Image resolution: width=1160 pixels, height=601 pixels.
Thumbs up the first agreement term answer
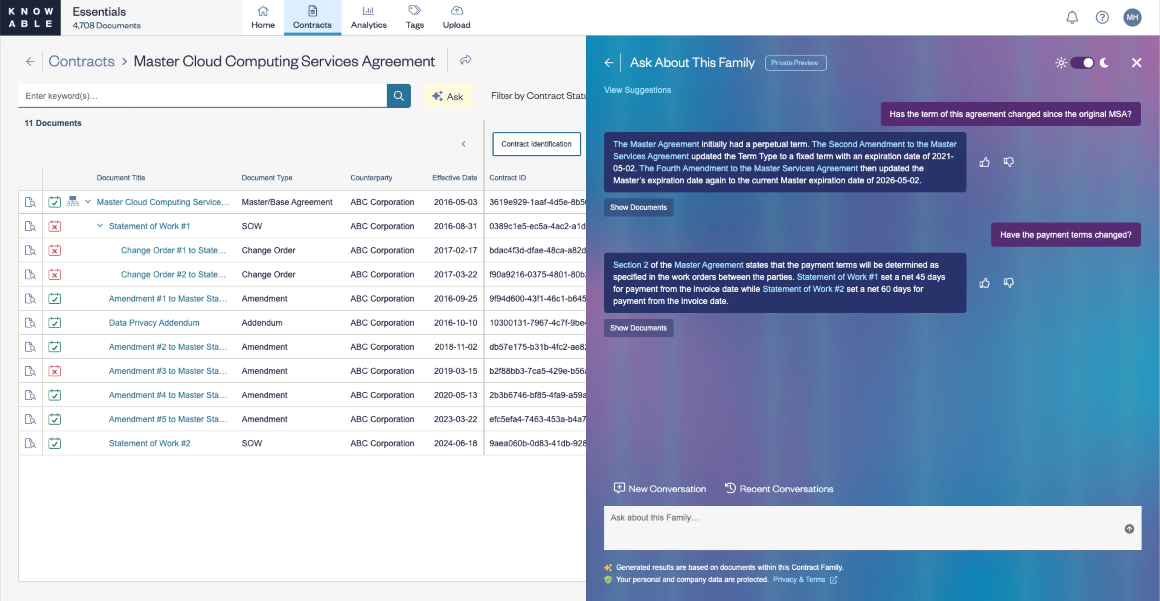984,163
